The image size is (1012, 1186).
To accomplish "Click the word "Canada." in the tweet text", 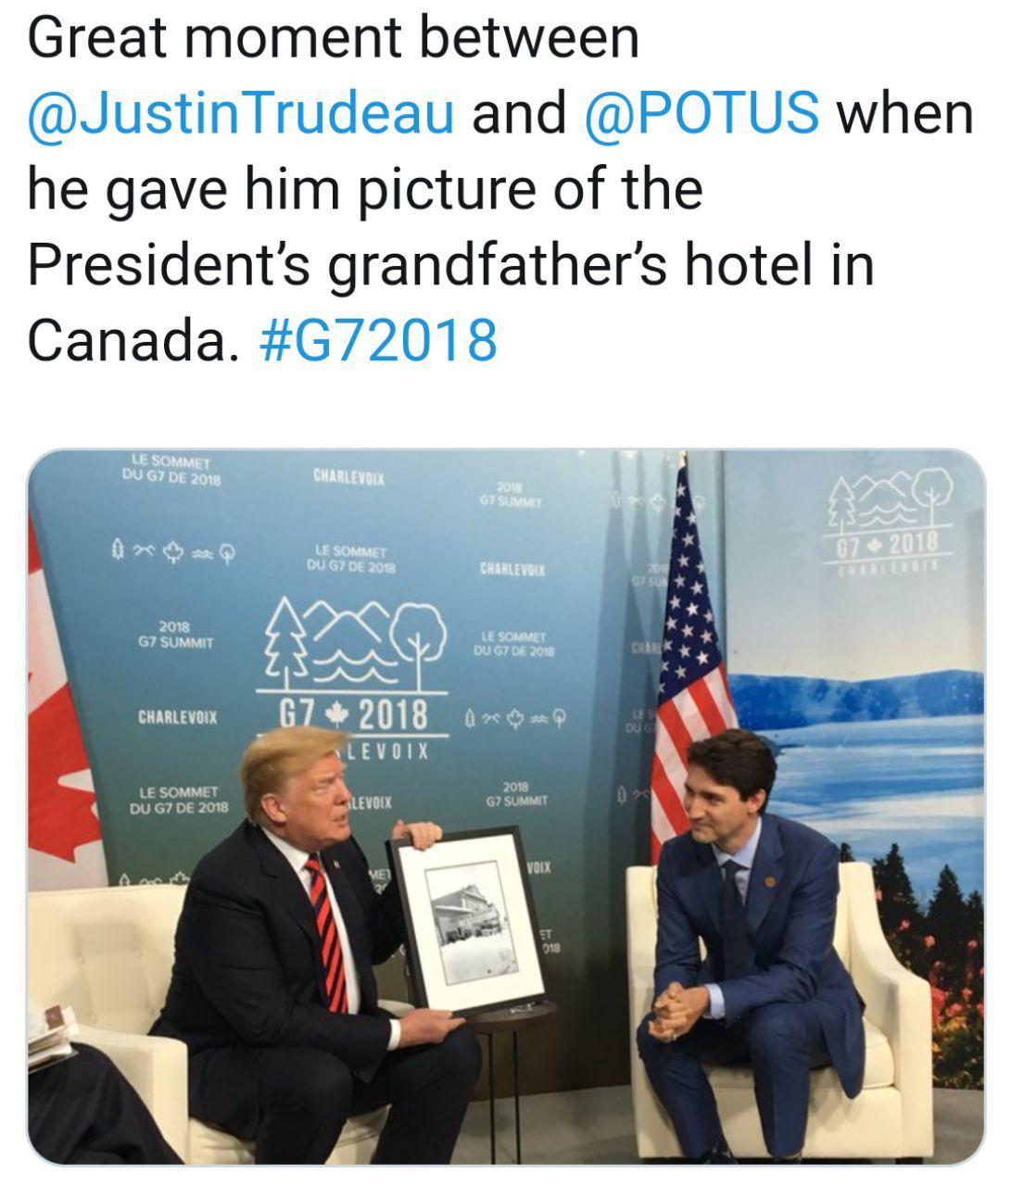I will 127,339.
